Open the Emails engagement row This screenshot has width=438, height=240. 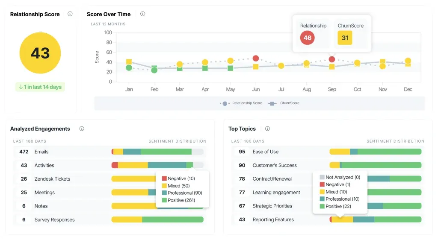point(110,152)
